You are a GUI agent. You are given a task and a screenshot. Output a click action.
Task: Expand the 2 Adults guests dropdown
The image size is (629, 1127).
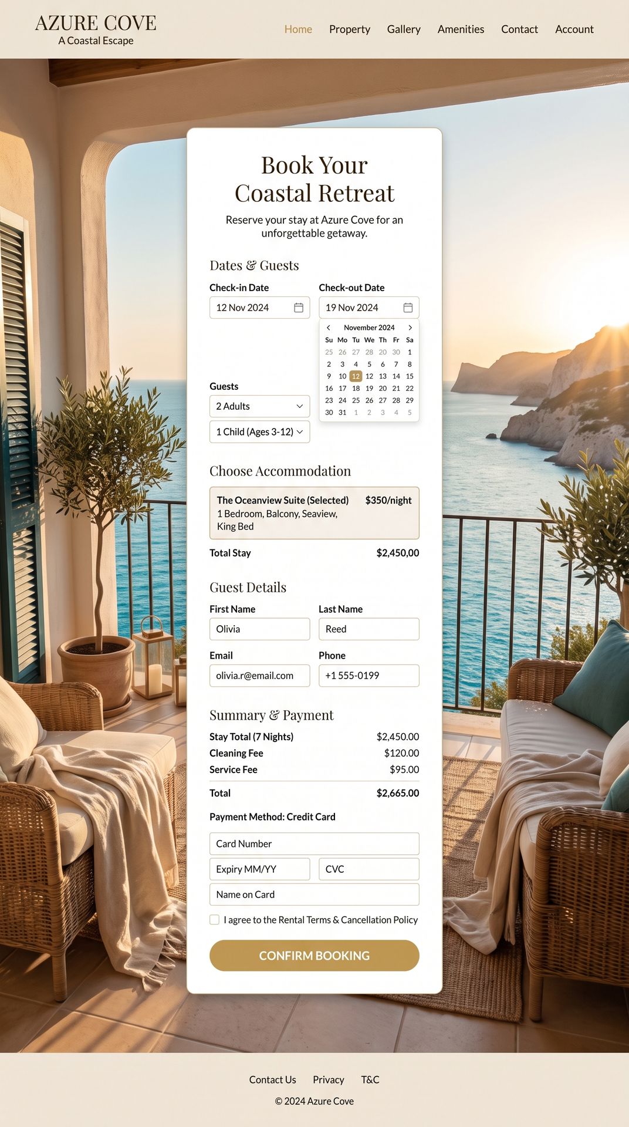pyautogui.click(x=259, y=406)
